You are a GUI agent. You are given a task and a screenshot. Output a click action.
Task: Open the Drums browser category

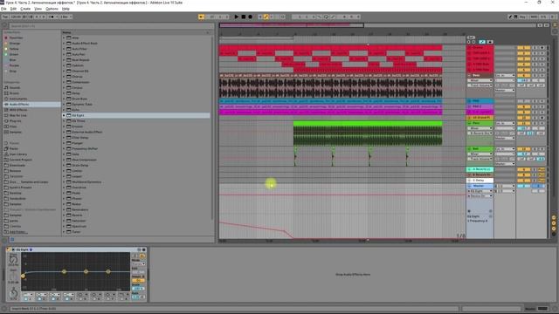[14, 93]
